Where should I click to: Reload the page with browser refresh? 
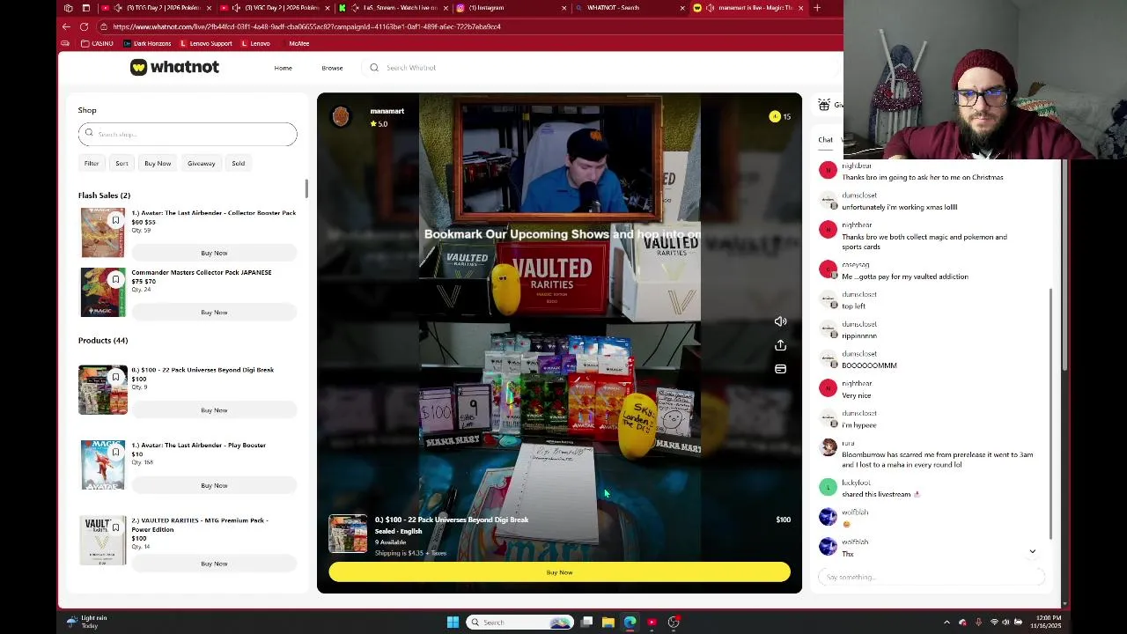(84, 26)
